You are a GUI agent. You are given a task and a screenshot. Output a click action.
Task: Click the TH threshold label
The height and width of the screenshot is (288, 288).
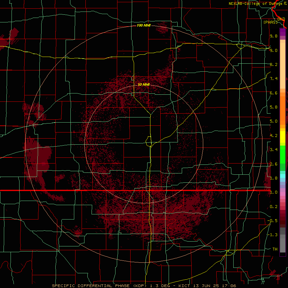(275, 249)
